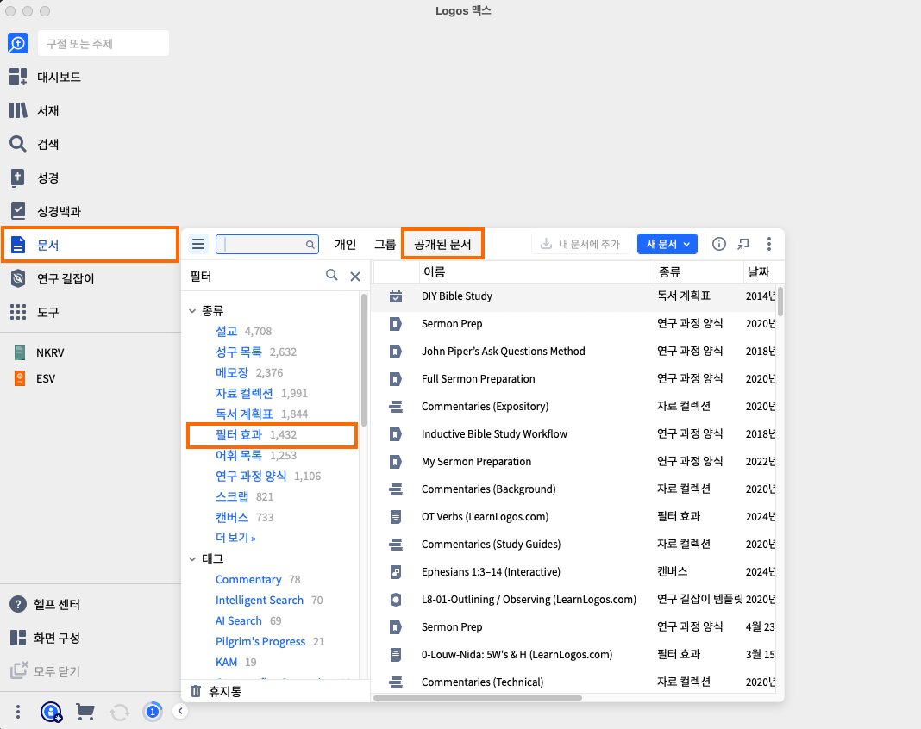The width and height of the screenshot is (921, 729).
Task: Collapse the 태그 filter group
Action: coord(192,558)
